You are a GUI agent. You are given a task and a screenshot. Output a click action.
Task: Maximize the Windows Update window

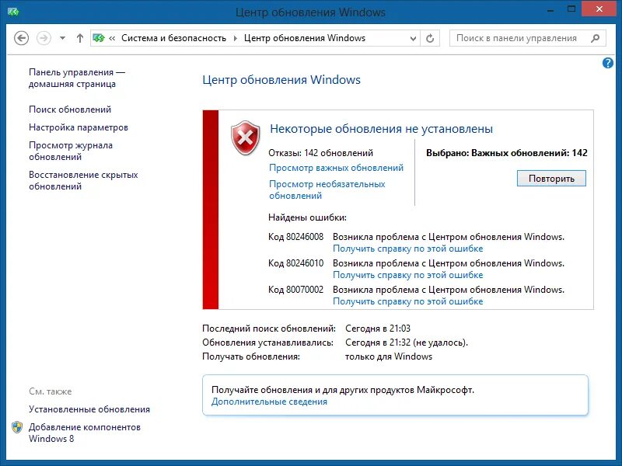coord(571,9)
